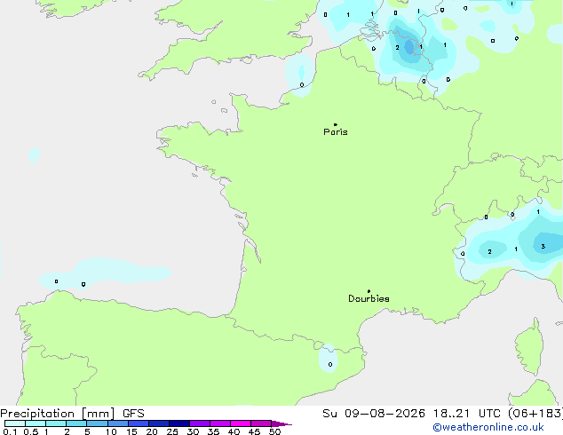Select the black dot marker above Dourbies

369,291
